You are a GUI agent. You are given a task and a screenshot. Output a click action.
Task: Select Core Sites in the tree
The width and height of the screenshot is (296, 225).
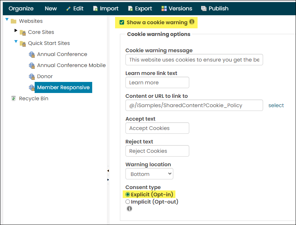click(x=41, y=32)
